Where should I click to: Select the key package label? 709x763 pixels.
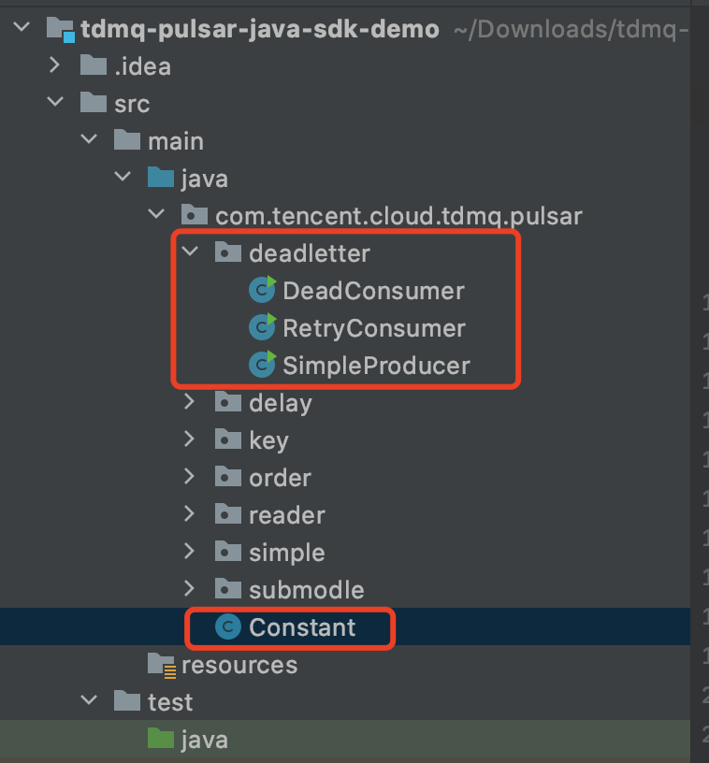268,441
